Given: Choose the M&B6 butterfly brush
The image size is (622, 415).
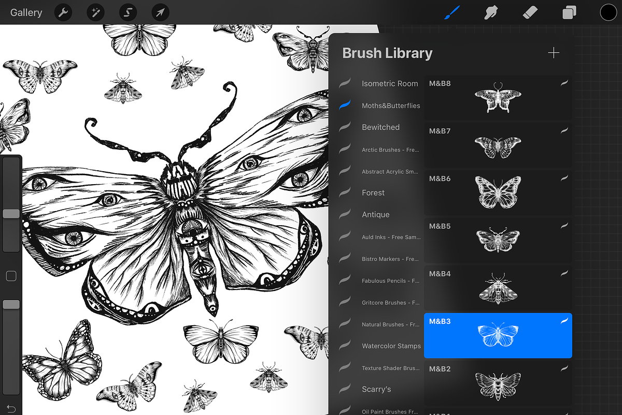Looking at the screenshot, I should pos(498,193).
